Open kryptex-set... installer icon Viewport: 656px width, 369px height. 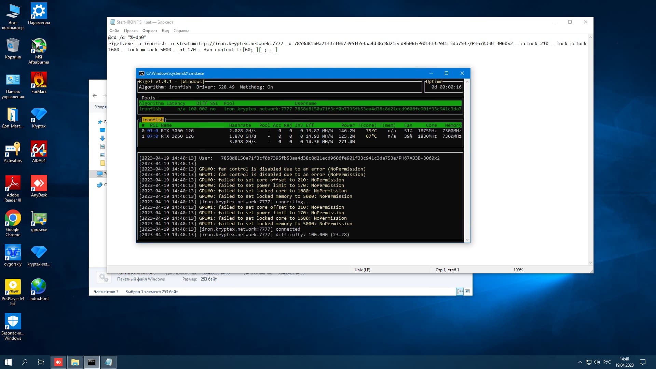pos(39,256)
